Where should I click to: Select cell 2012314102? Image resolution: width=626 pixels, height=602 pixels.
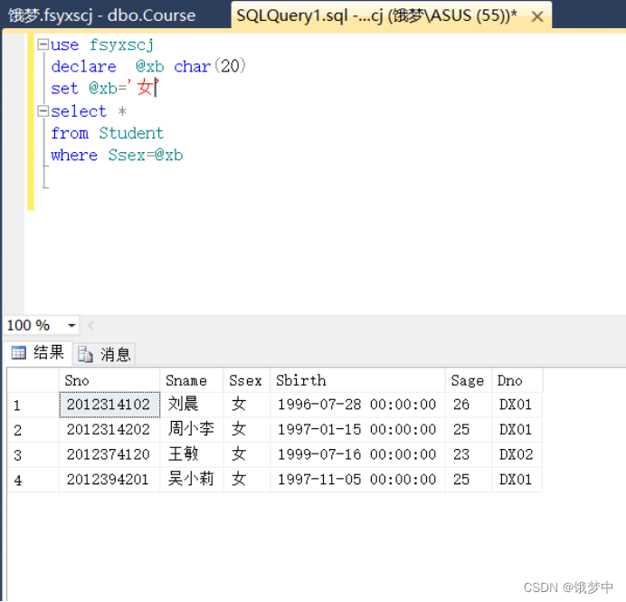(x=109, y=405)
